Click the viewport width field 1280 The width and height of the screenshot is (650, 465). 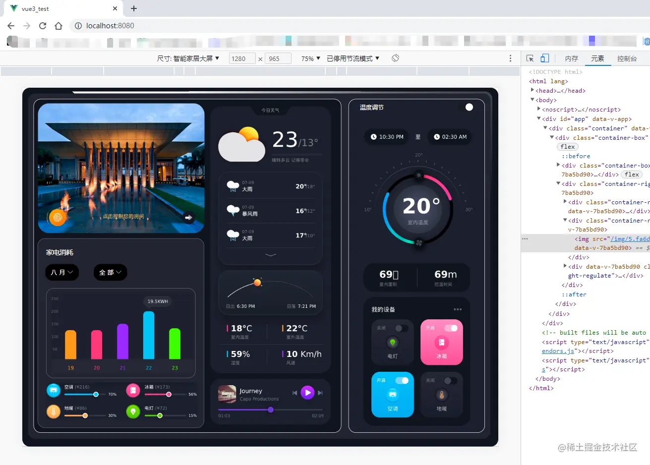coord(242,58)
